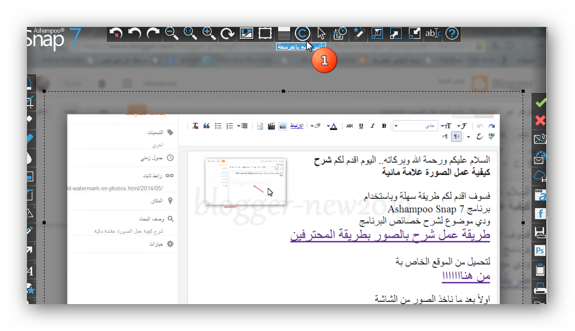Open the text alignment dropdown

click(242, 126)
